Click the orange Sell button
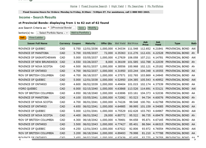This screenshot has height=148, width=206. point(22,37)
